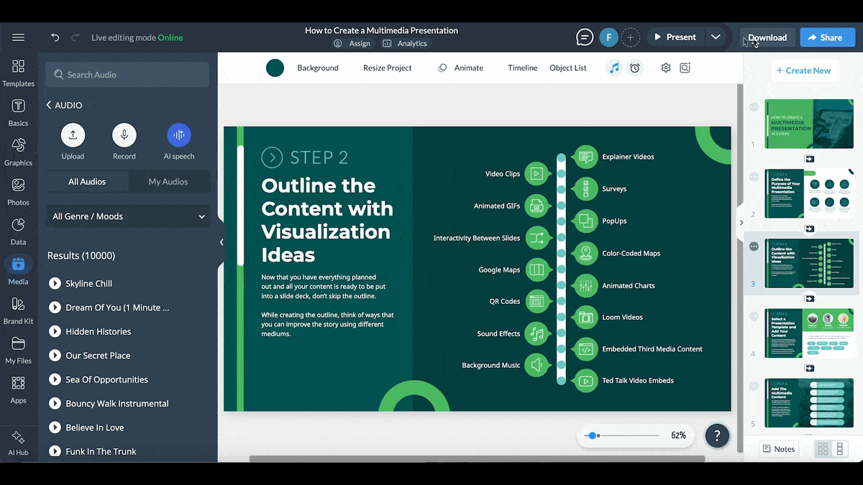Open slide 3 options ellipsis menu
This screenshot has height=485, width=863.
754,246
